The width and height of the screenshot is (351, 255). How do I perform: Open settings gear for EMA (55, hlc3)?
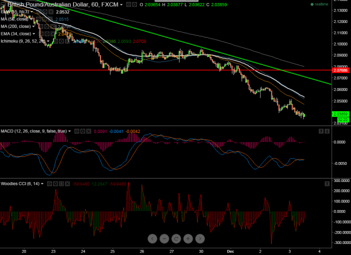pos(45,12)
